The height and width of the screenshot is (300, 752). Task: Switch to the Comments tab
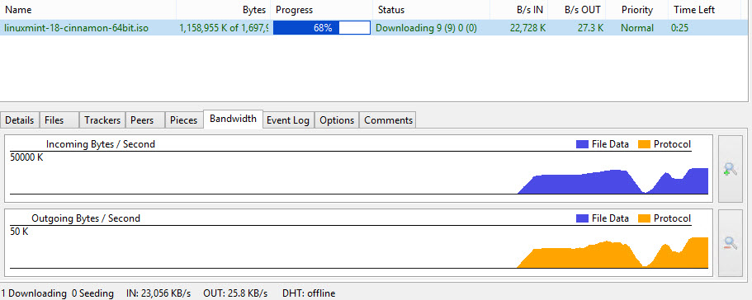click(x=388, y=120)
